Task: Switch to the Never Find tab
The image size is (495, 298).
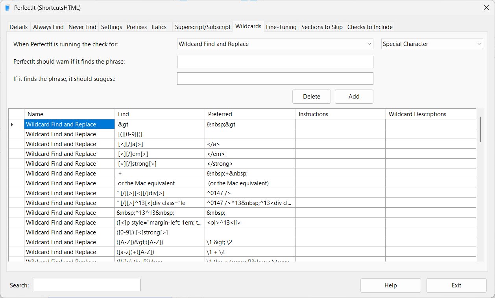Action: 82,27
